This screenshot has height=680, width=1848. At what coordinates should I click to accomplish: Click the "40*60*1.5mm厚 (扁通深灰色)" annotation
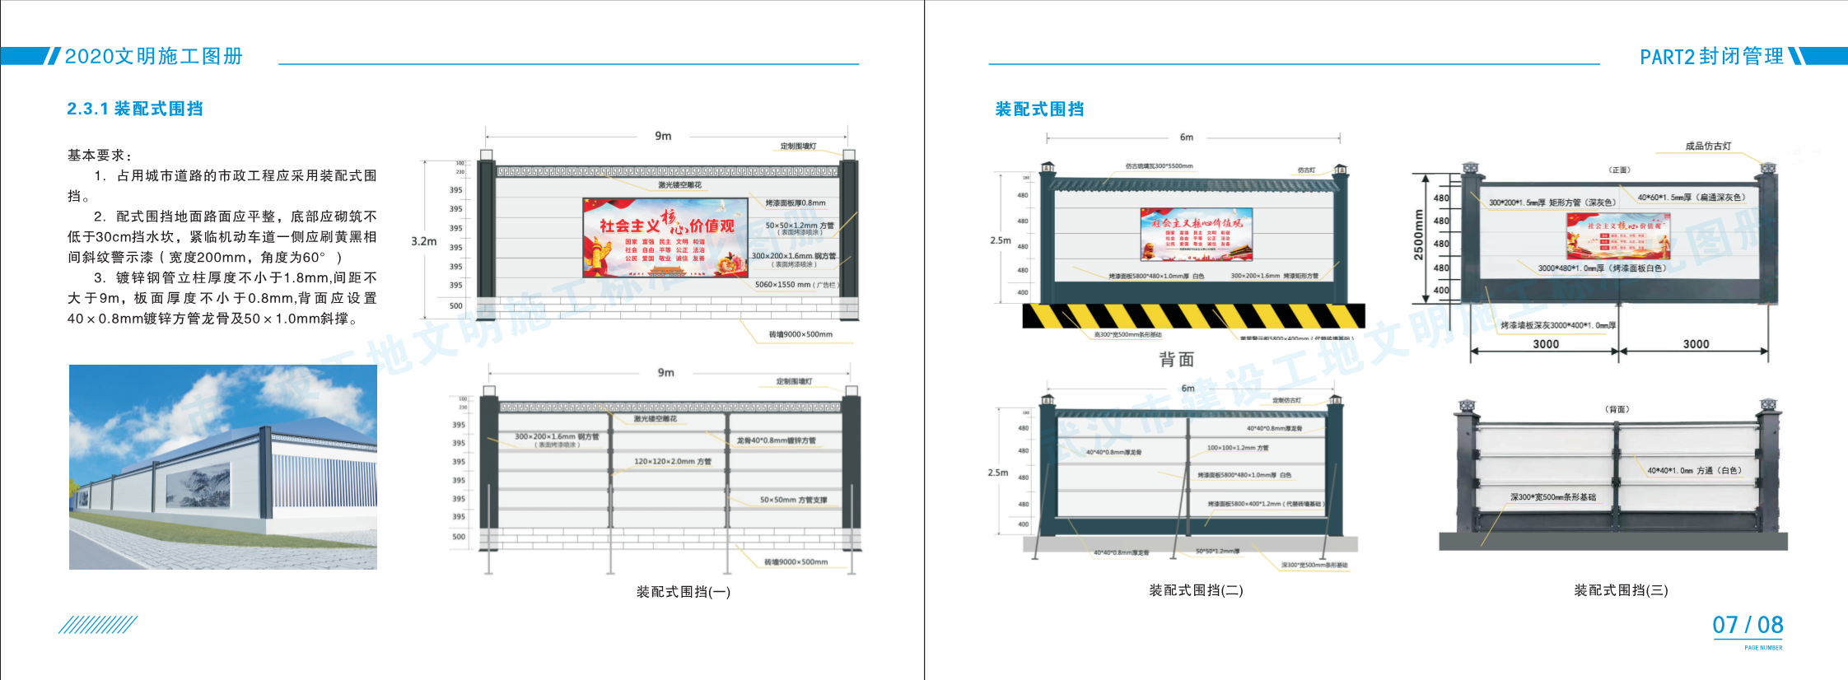1692,198
